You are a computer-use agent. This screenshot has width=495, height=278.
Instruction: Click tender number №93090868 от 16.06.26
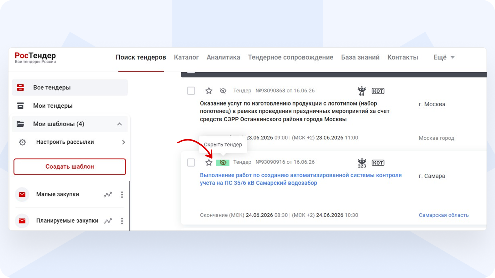pyautogui.click(x=285, y=91)
